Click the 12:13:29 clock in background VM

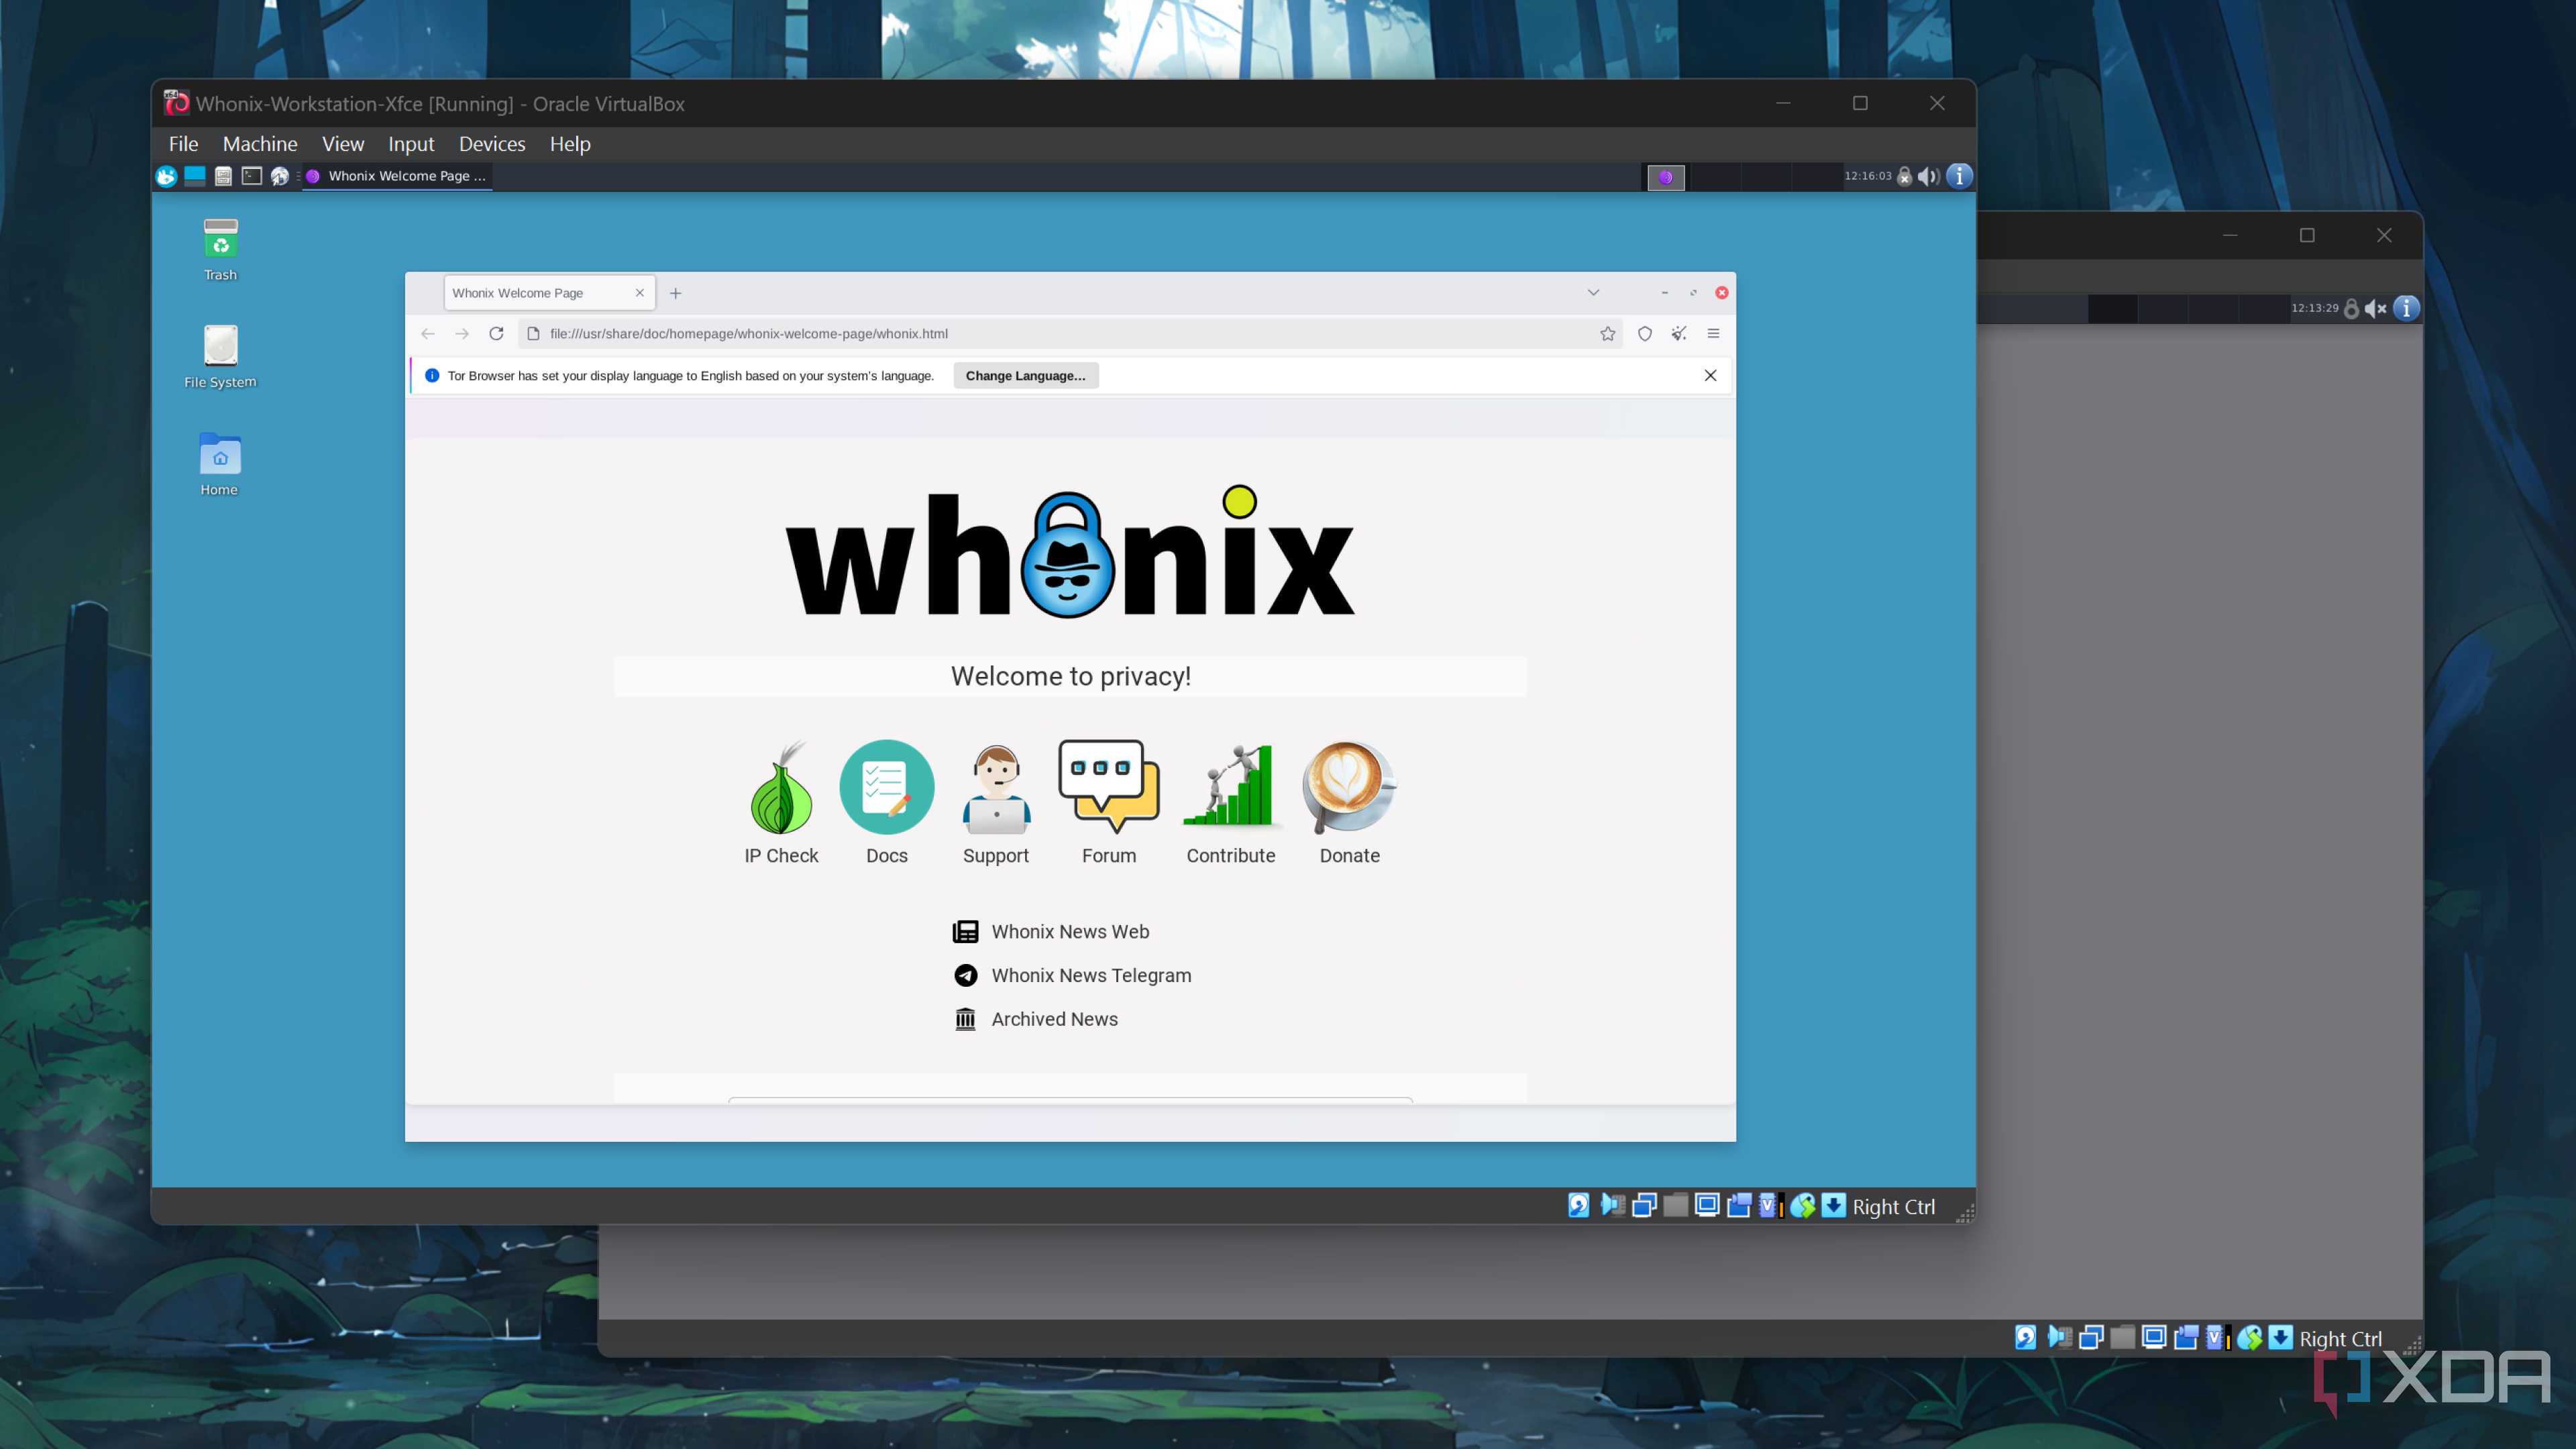click(x=2315, y=308)
